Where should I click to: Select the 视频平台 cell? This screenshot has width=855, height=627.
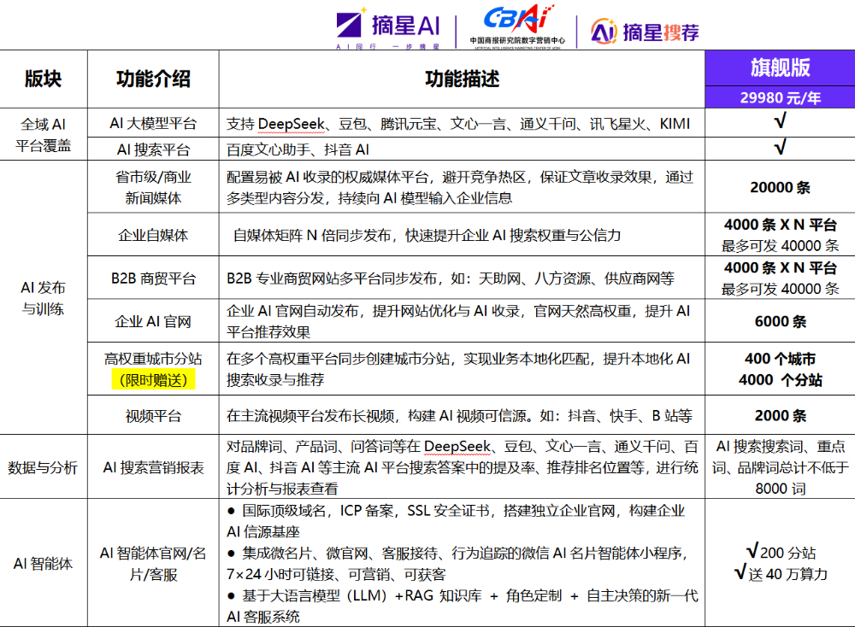(x=153, y=416)
